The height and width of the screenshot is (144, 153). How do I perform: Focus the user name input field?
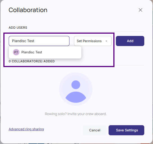tap(39, 41)
